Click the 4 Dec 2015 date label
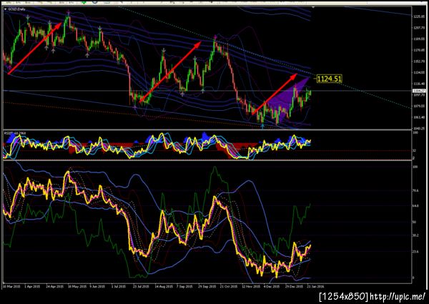The width and height of the screenshot is (429, 304). pyautogui.click(x=272, y=287)
